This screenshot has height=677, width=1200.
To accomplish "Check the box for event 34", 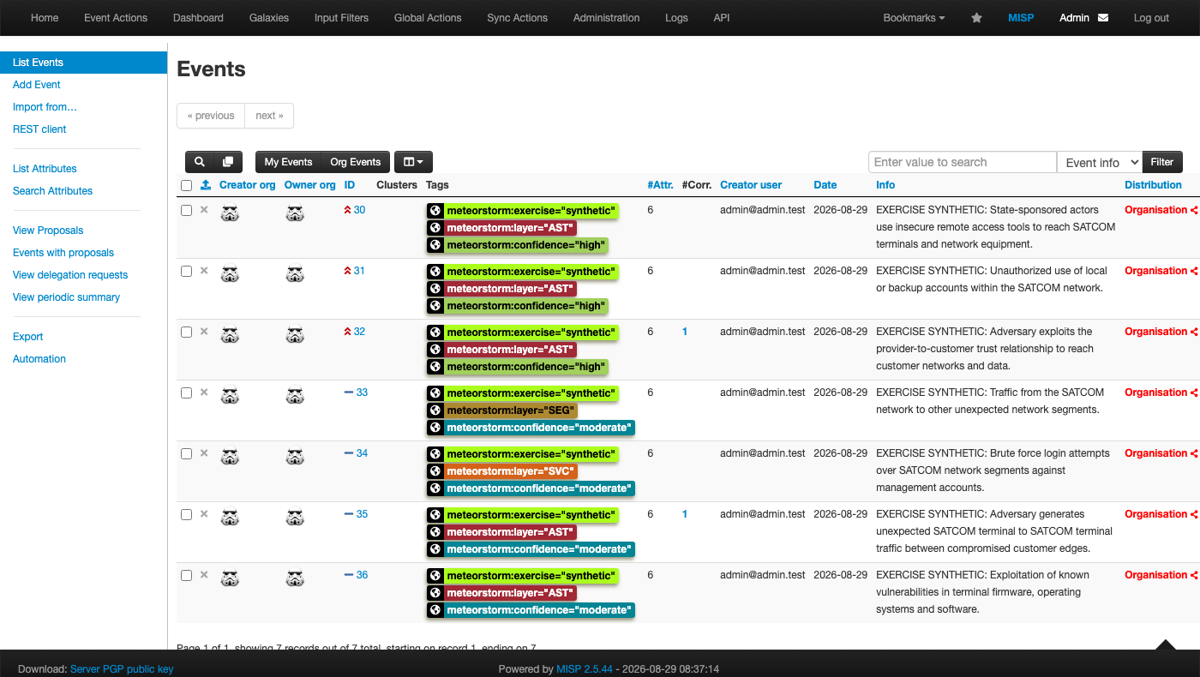I will pyautogui.click(x=186, y=454).
